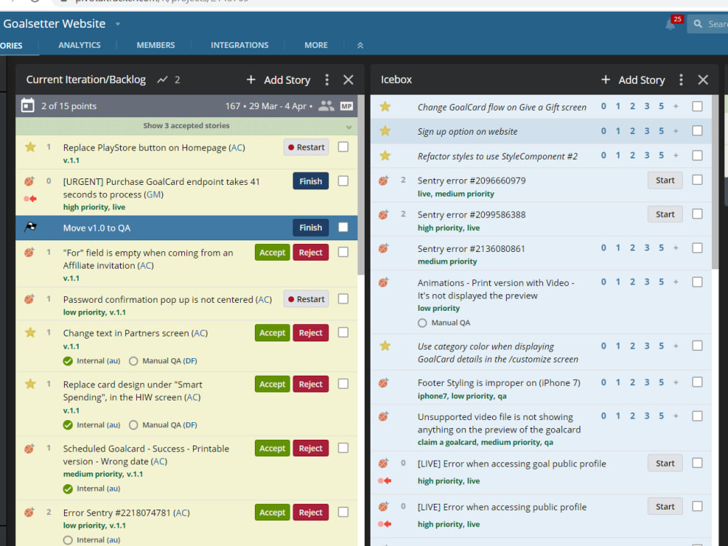
Task: Close the Current Iteration/Backlog panel
Action: 348,80
